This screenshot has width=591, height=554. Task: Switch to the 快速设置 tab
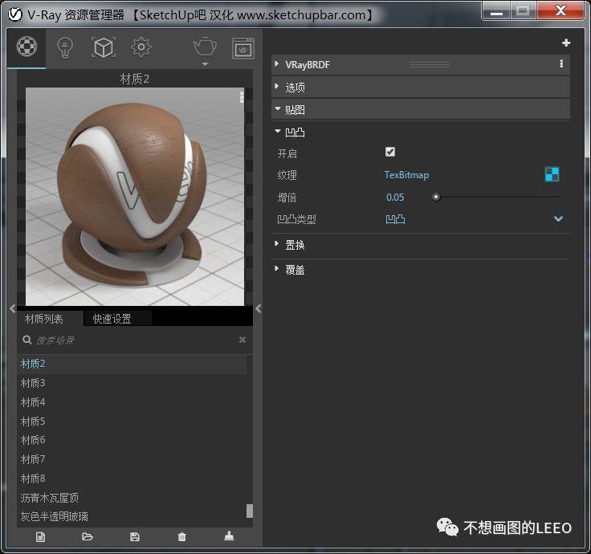click(x=112, y=319)
